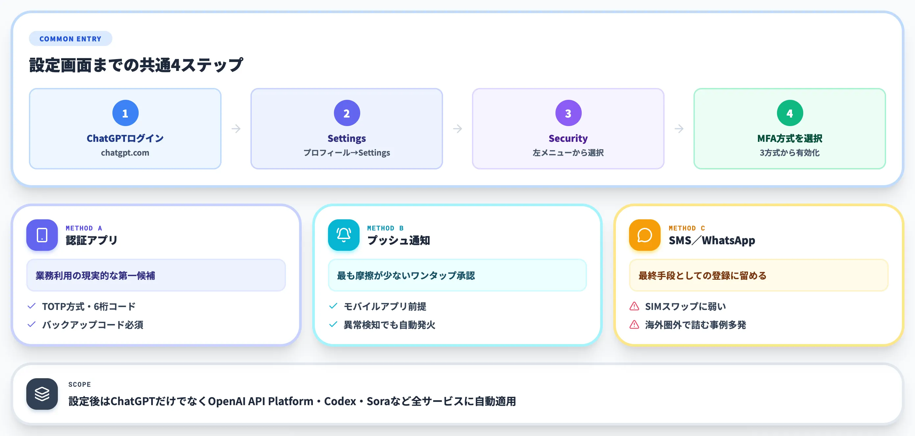Click the 3方式から有効化 subtitle
This screenshot has width=915, height=436.
click(789, 153)
